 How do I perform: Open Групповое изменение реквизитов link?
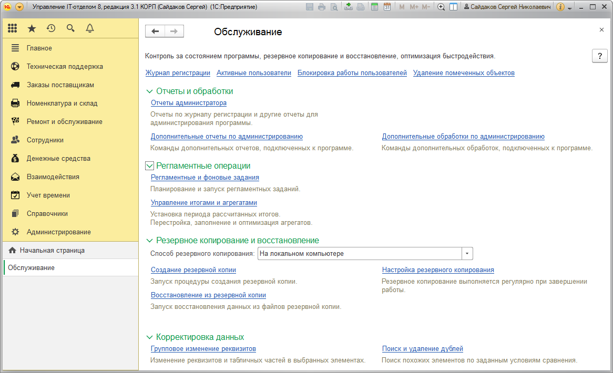(x=203, y=349)
